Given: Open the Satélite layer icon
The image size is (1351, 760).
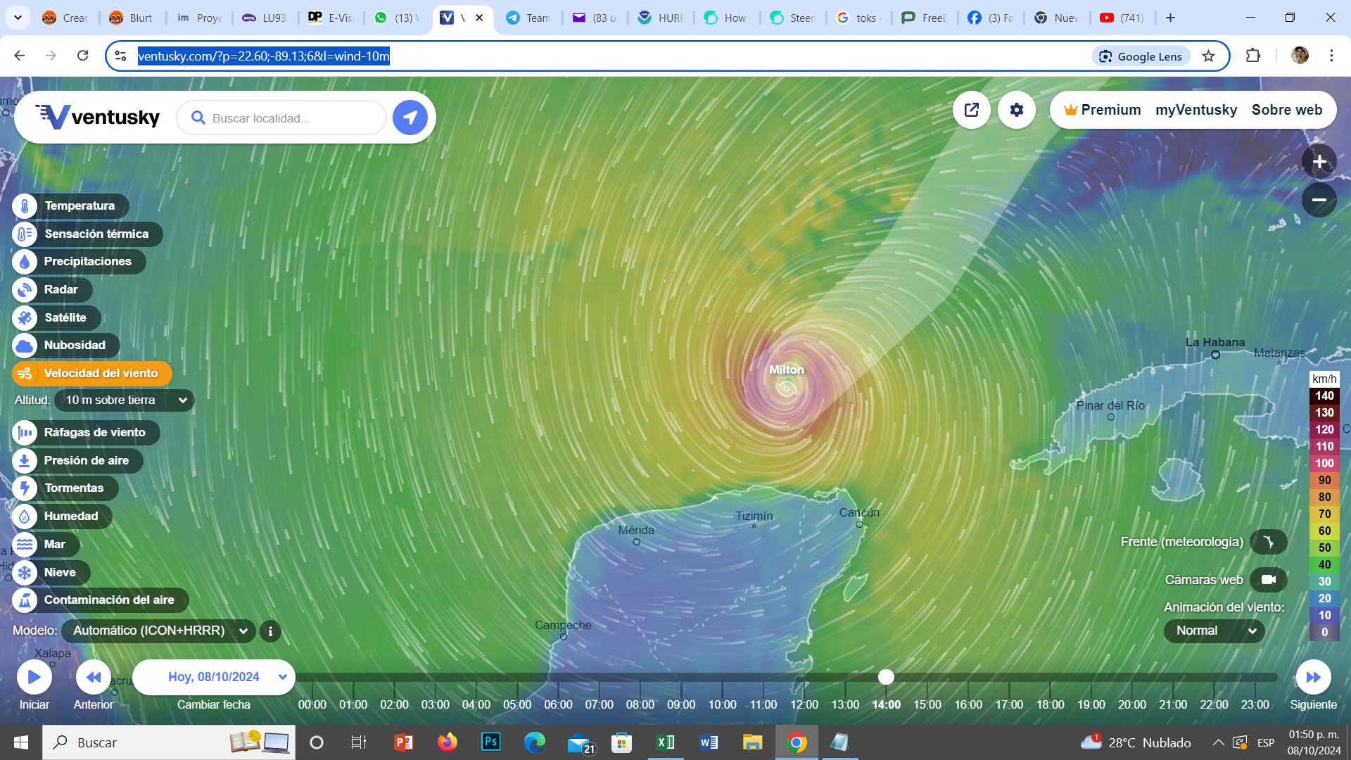Looking at the screenshot, I should click(x=25, y=318).
